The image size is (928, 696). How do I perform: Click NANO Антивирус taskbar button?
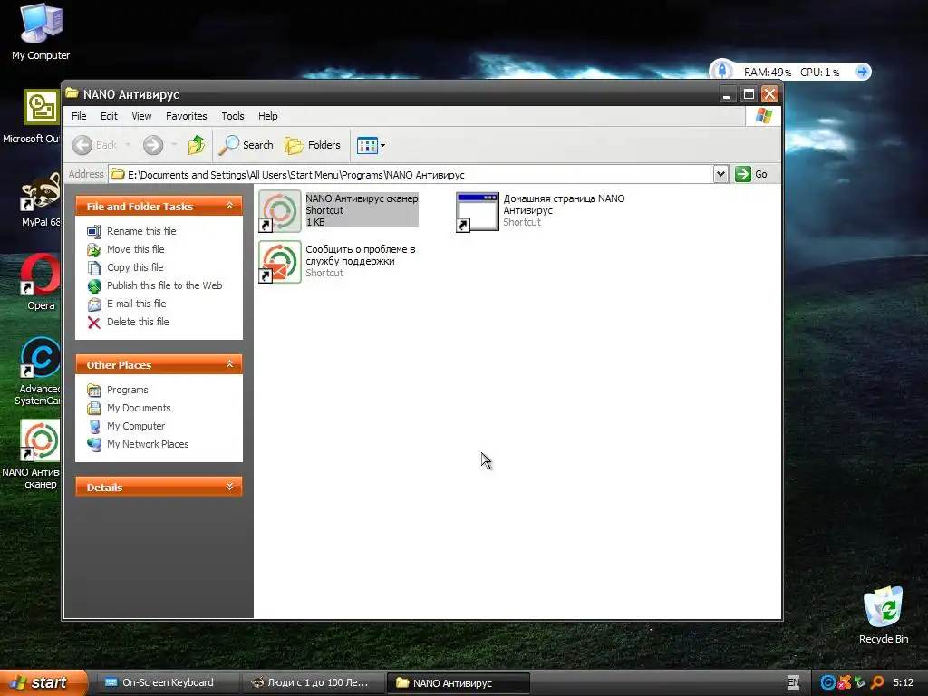click(x=458, y=682)
